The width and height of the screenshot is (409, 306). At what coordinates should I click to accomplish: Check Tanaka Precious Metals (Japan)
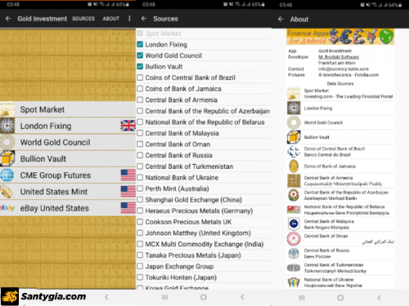(x=140, y=255)
